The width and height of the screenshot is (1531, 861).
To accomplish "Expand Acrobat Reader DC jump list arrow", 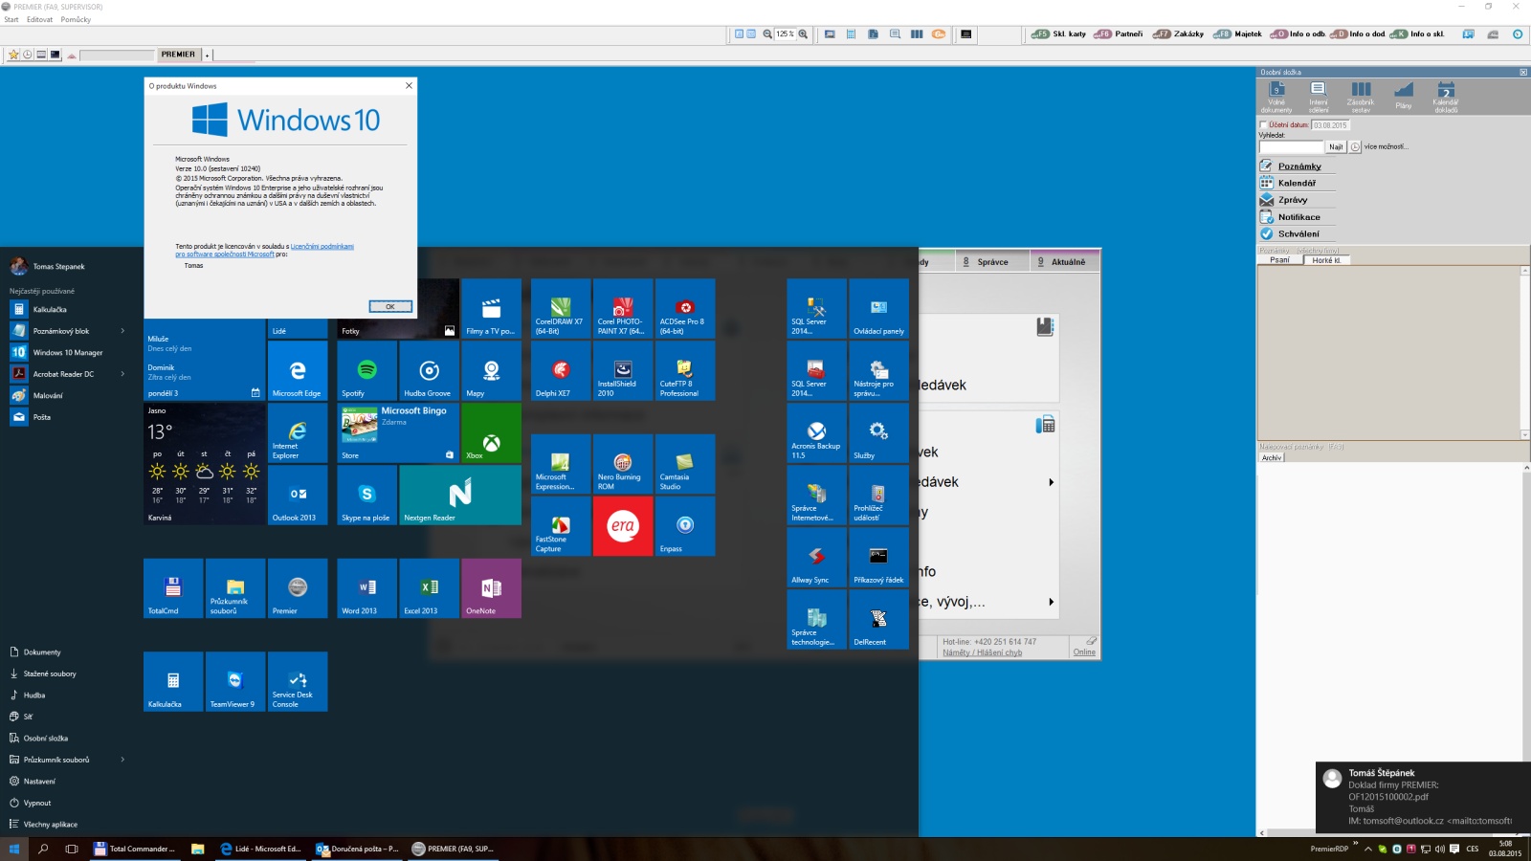I will coord(122,374).
